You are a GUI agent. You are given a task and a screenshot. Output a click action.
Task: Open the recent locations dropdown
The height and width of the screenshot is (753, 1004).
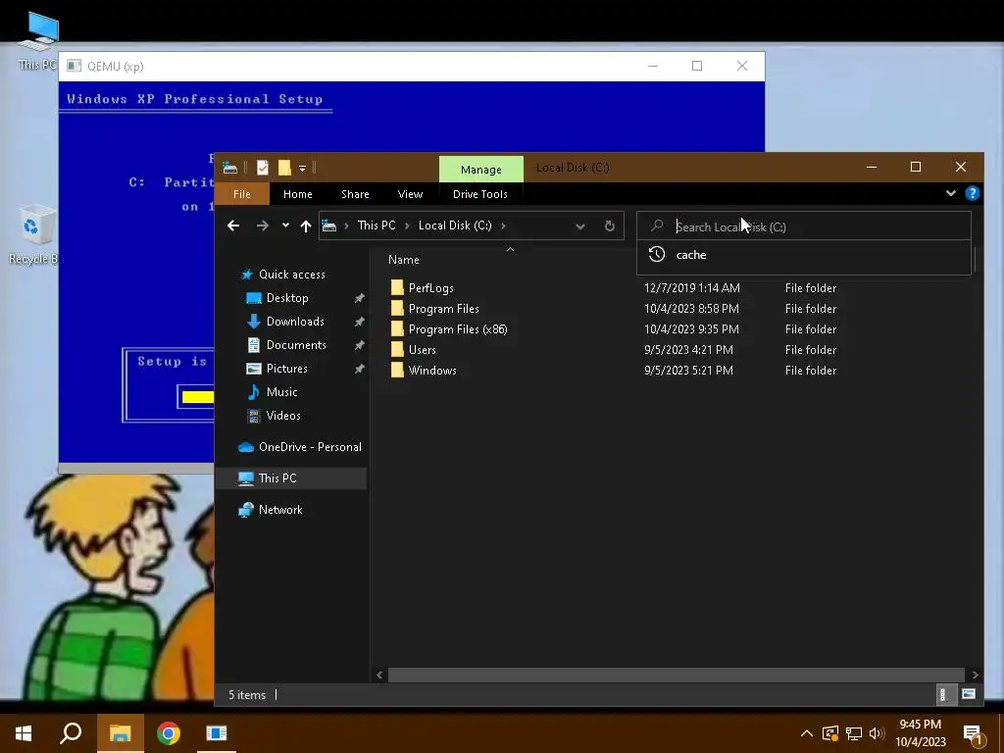tap(285, 226)
